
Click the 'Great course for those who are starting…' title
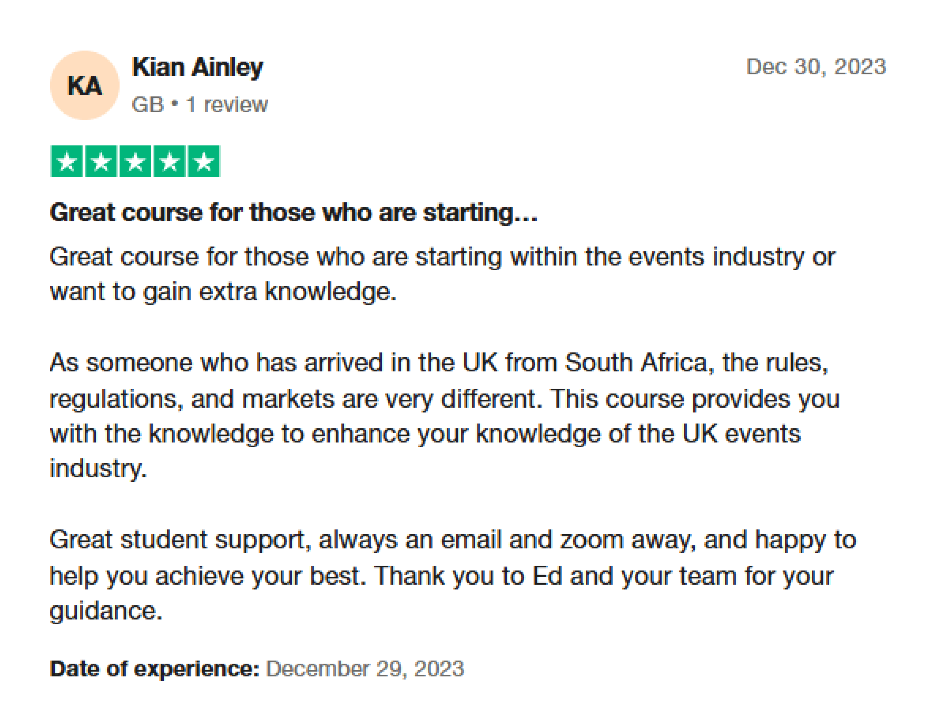pyautogui.click(x=293, y=213)
